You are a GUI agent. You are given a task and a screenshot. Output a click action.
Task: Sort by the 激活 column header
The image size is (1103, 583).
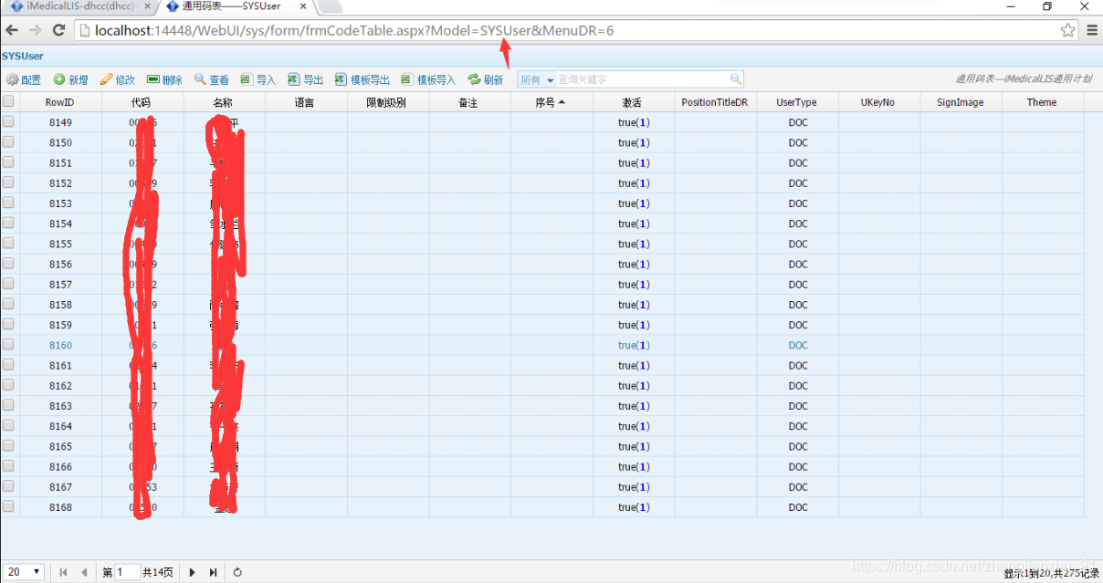point(634,102)
